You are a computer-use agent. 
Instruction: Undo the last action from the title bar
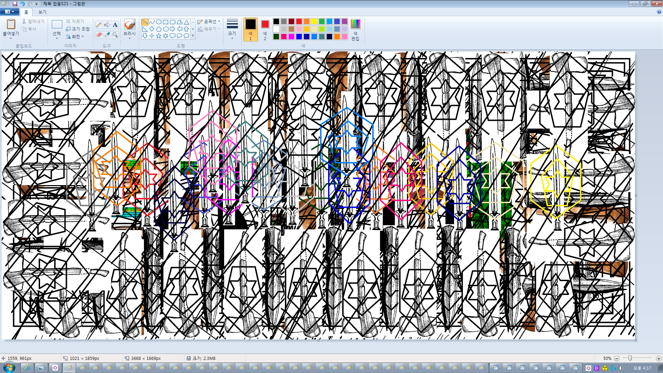(22, 4)
